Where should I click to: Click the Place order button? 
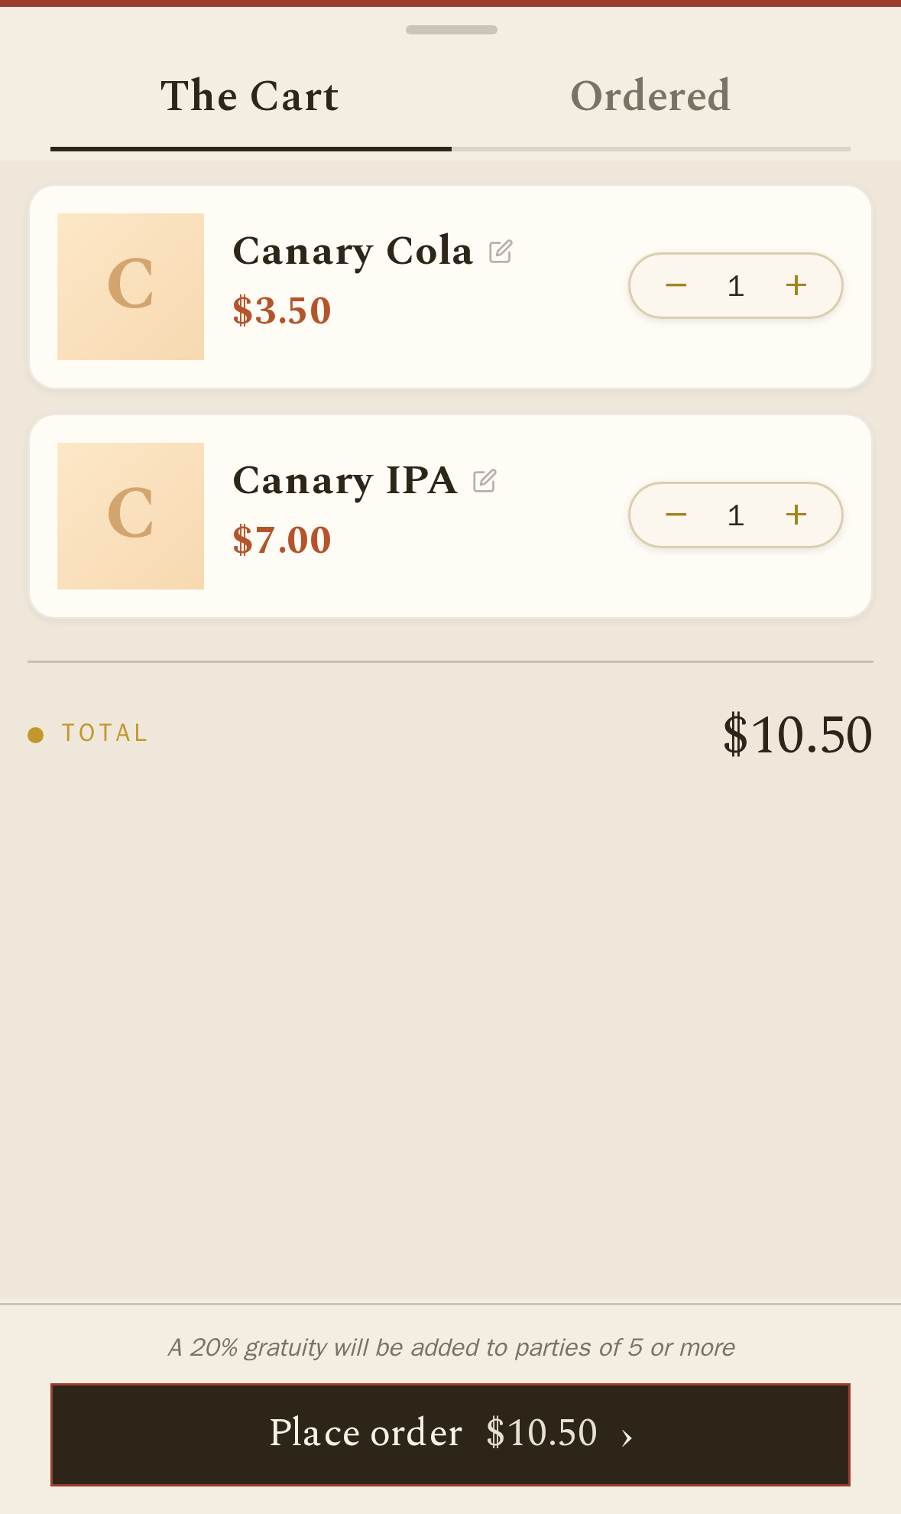[450, 1434]
